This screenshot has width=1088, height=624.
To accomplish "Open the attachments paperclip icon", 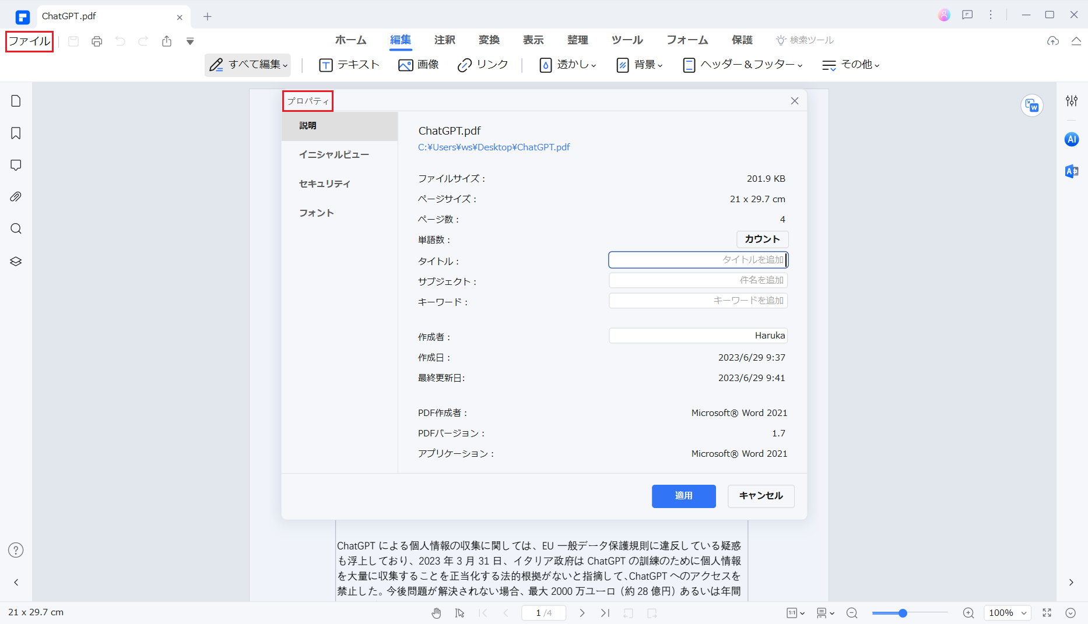I will pos(16,197).
